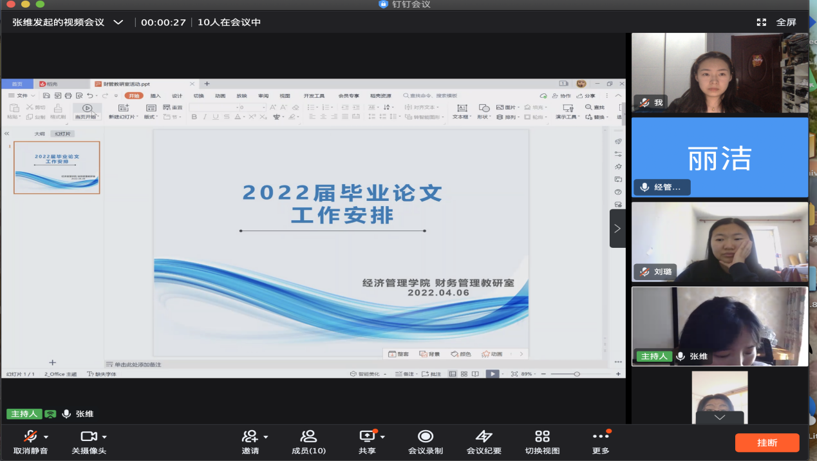817x461 pixels.
Task: Toggle bold B formatting
Action: pyautogui.click(x=194, y=117)
